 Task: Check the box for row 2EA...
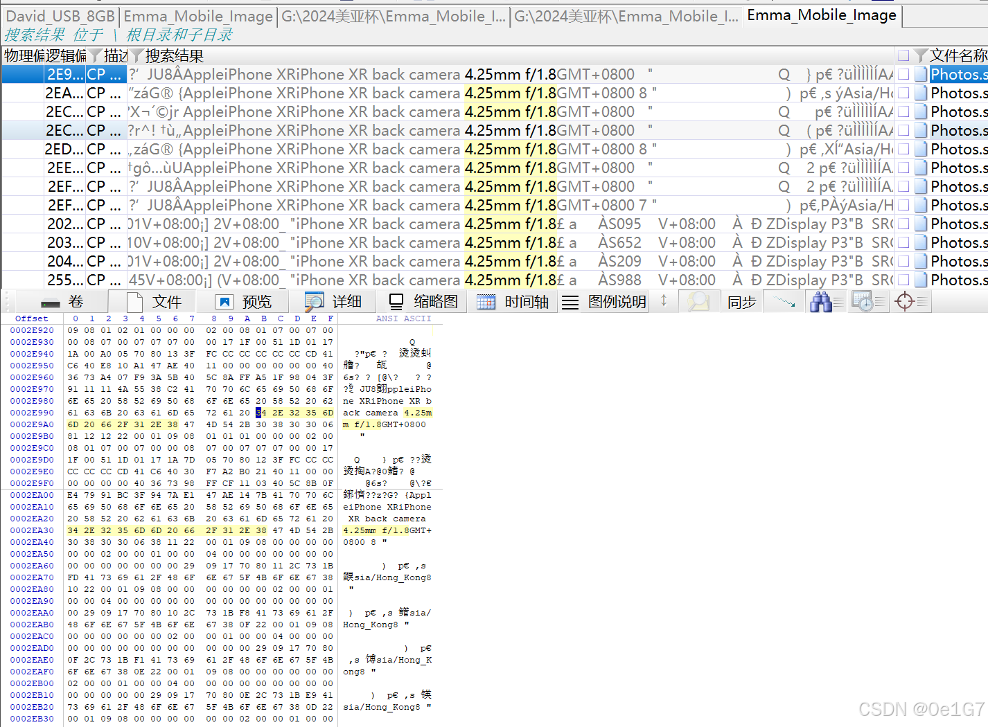(x=903, y=93)
